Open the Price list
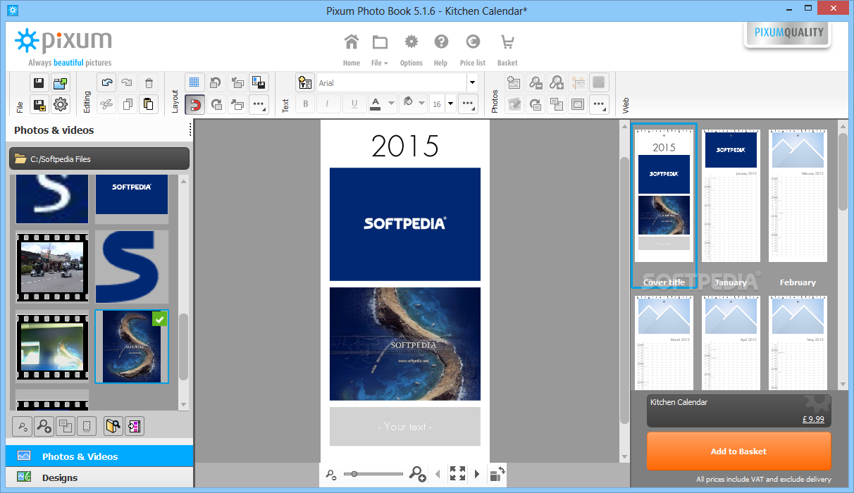Viewport: 854px width, 493px height. (473, 49)
